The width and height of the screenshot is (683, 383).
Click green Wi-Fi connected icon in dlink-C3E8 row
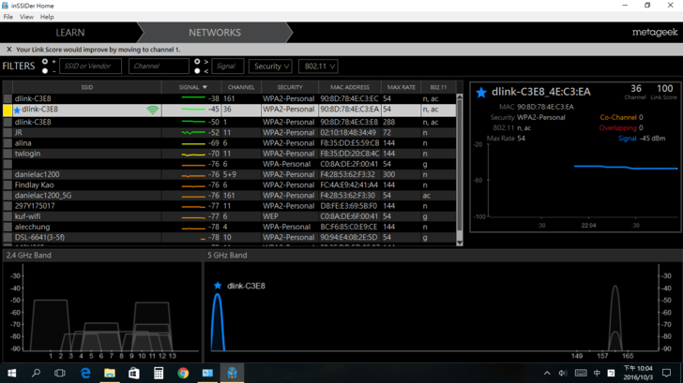152,110
